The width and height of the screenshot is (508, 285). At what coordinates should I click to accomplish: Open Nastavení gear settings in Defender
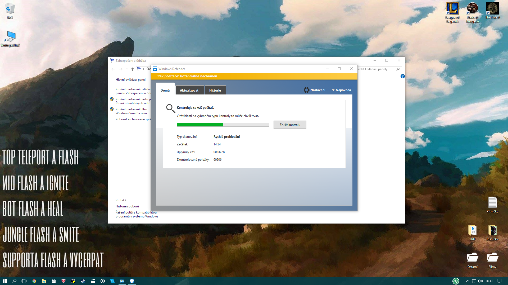coord(314,90)
